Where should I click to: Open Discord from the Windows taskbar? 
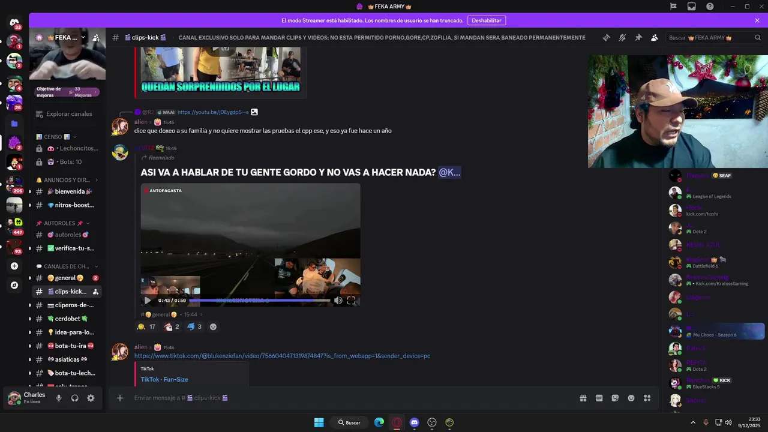[x=414, y=422]
